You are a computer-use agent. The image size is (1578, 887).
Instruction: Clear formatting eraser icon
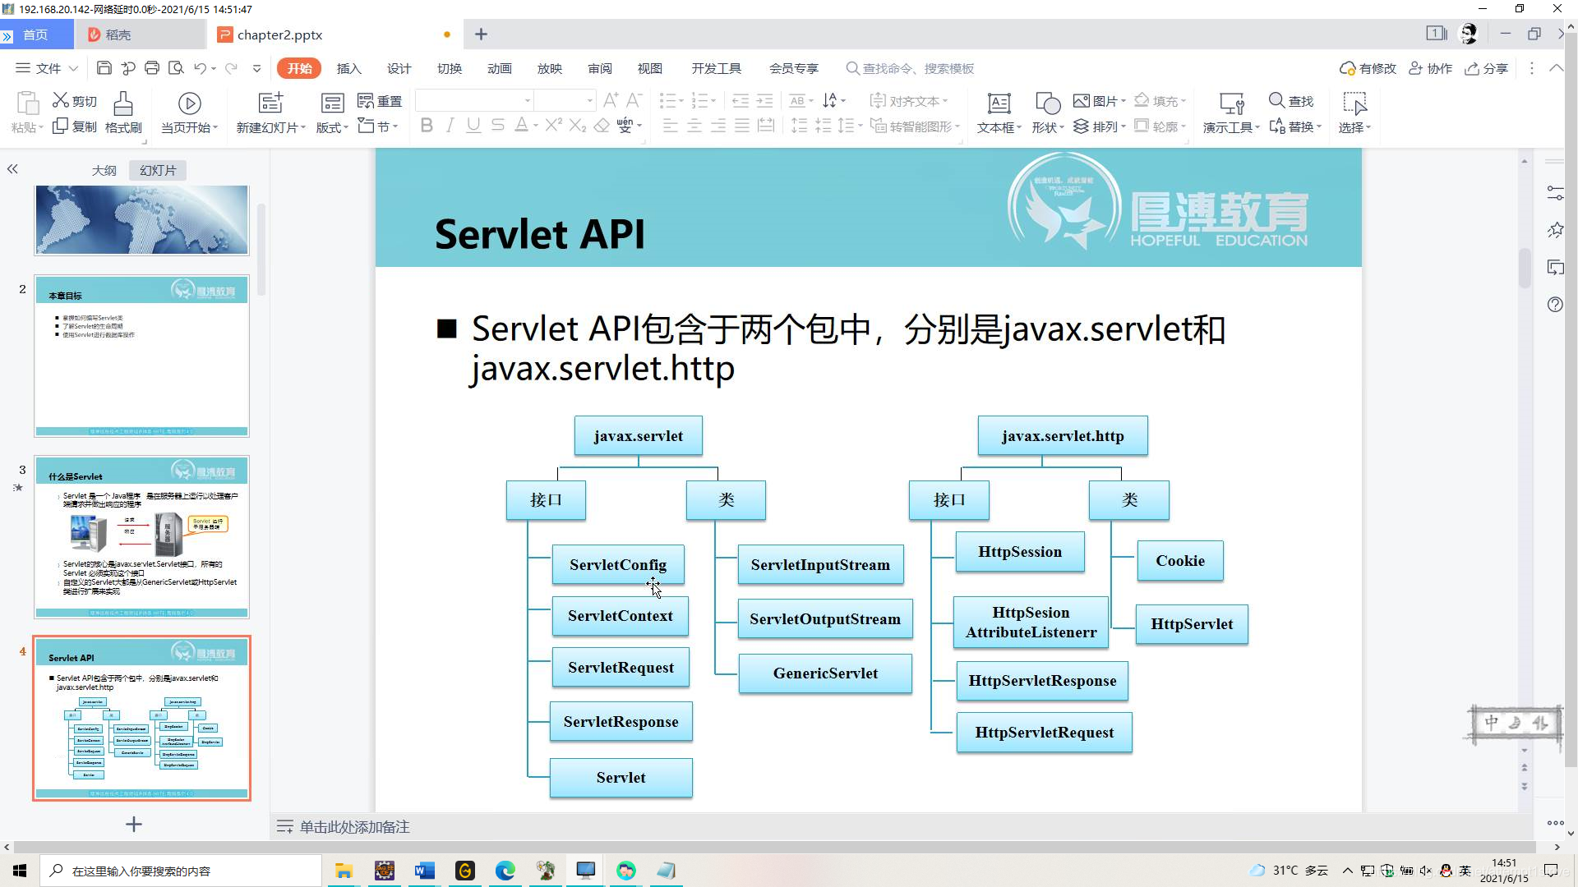pos(602,126)
